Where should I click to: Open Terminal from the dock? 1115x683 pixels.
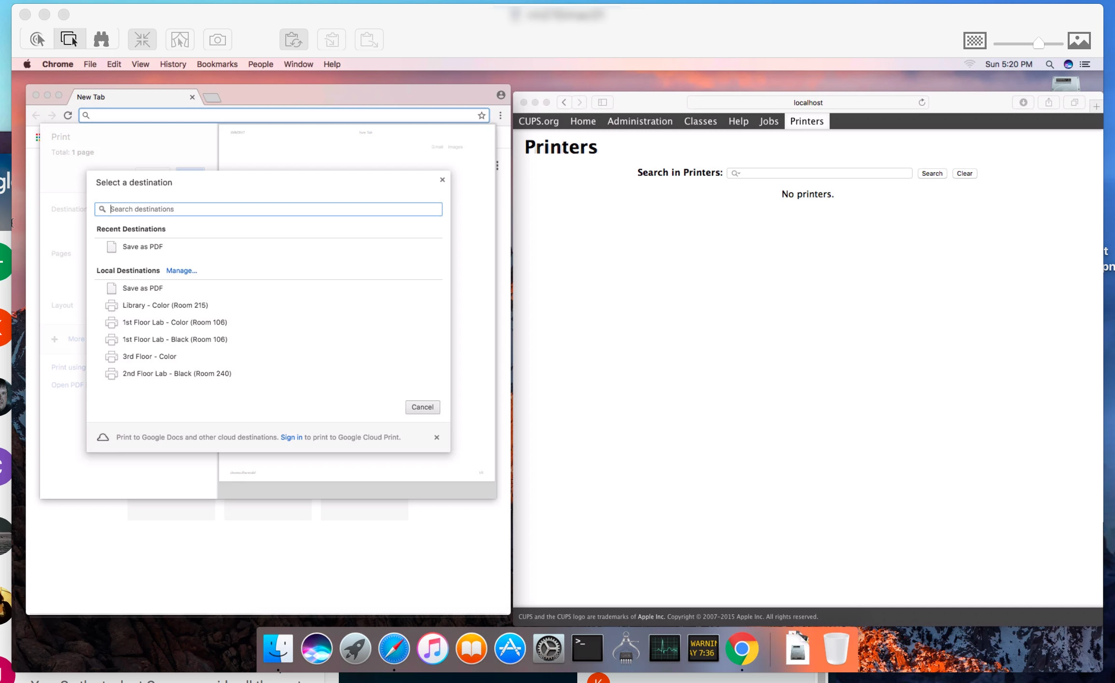pos(587,648)
